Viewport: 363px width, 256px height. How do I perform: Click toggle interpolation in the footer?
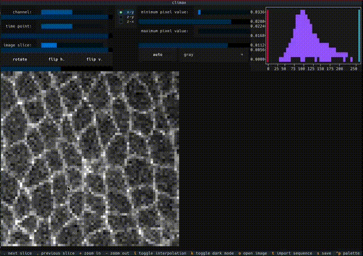[160, 253]
